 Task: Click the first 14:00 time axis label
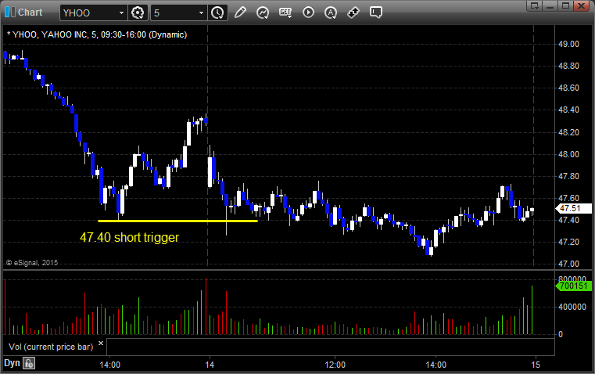110,365
